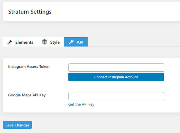The image size is (180, 133).
Task: Click the key icon on API tab
Action: tap(71, 42)
